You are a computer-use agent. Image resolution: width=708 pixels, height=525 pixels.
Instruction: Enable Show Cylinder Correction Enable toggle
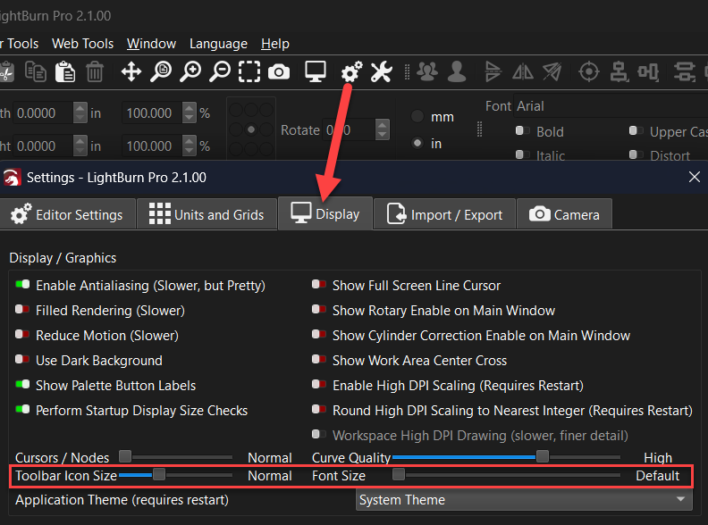point(319,334)
